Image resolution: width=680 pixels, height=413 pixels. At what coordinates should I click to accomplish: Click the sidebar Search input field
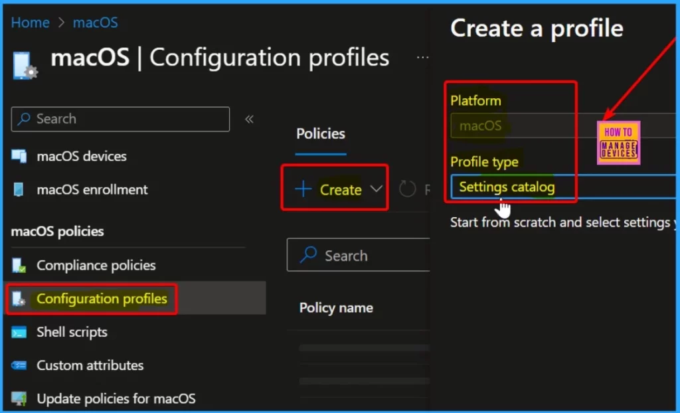[x=120, y=119]
